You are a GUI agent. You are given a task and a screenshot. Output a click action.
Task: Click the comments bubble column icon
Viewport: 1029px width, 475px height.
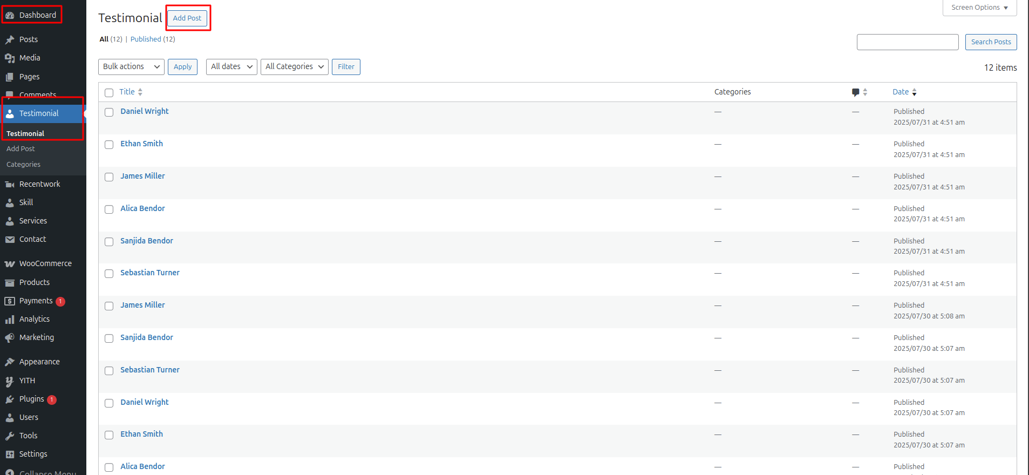coord(855,92)
